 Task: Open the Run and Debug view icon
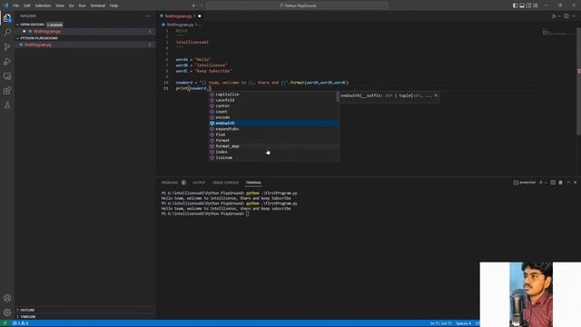pos(7,62)
